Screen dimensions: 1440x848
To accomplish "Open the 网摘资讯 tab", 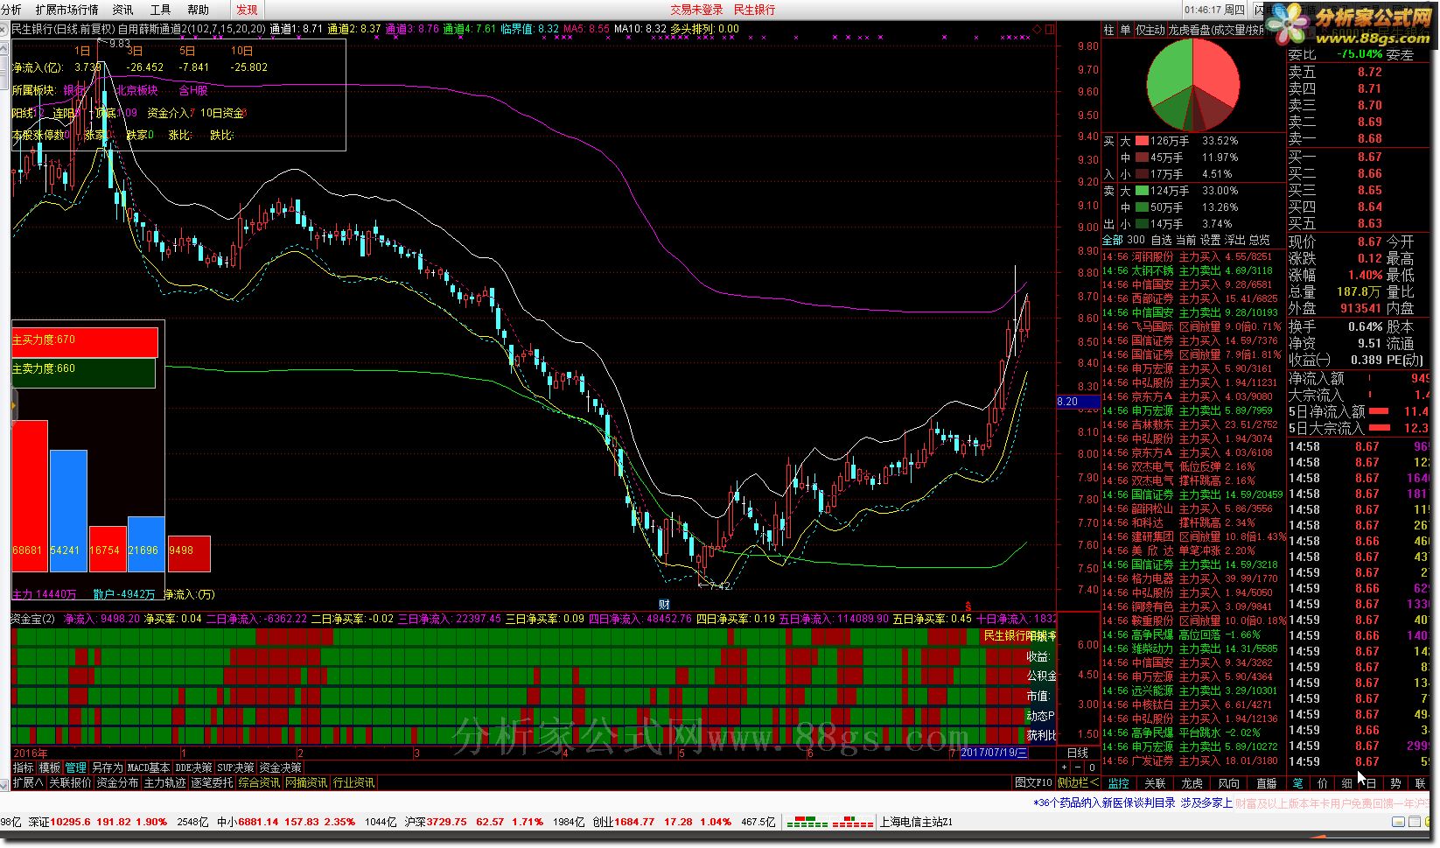I will pyautogui.click(x=306, y=782).
